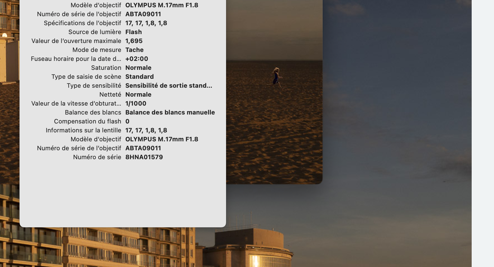Click the Balance des blancs manuelle value
This screenshot has height=267, width=494.
170,112
